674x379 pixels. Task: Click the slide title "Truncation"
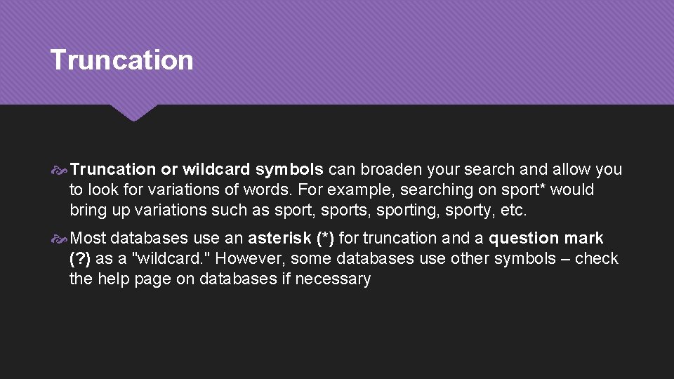tap(121, 60)
